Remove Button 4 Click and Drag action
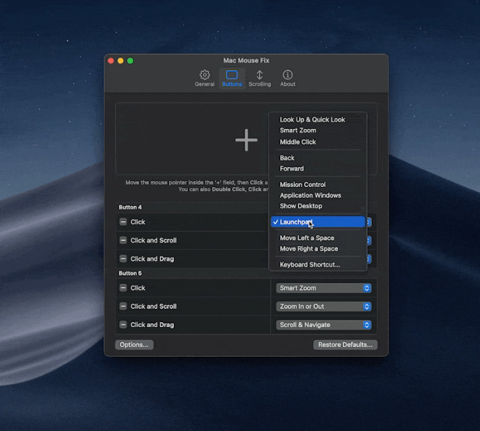Viewport: 480px width, 431px height. [123, 259]
